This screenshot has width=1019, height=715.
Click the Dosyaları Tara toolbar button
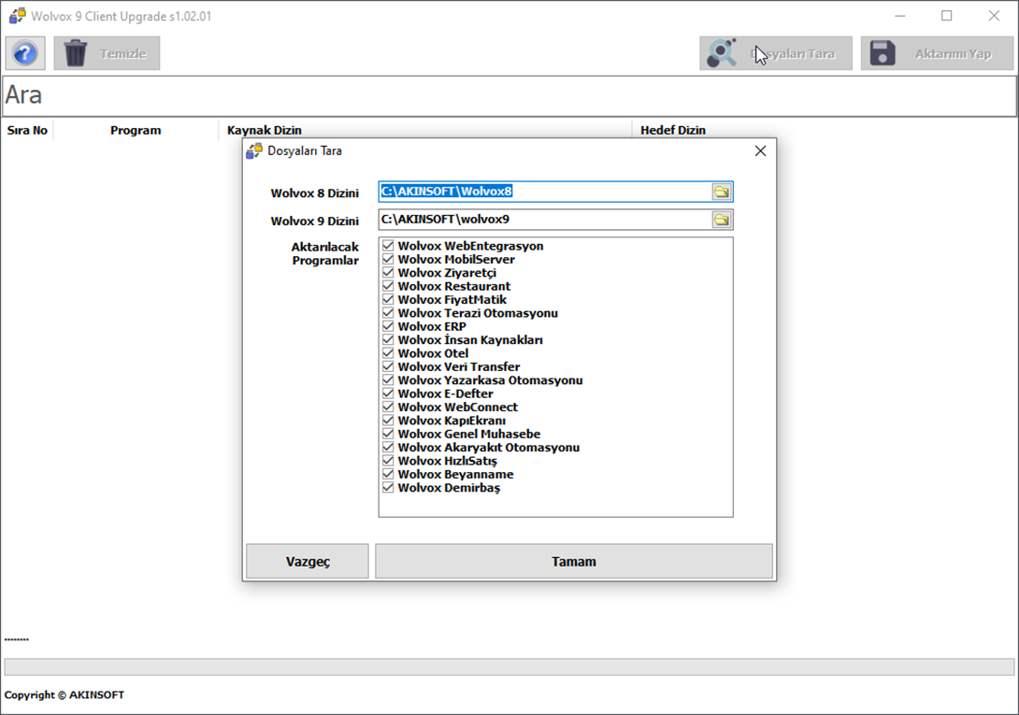[x=776, y=53]
